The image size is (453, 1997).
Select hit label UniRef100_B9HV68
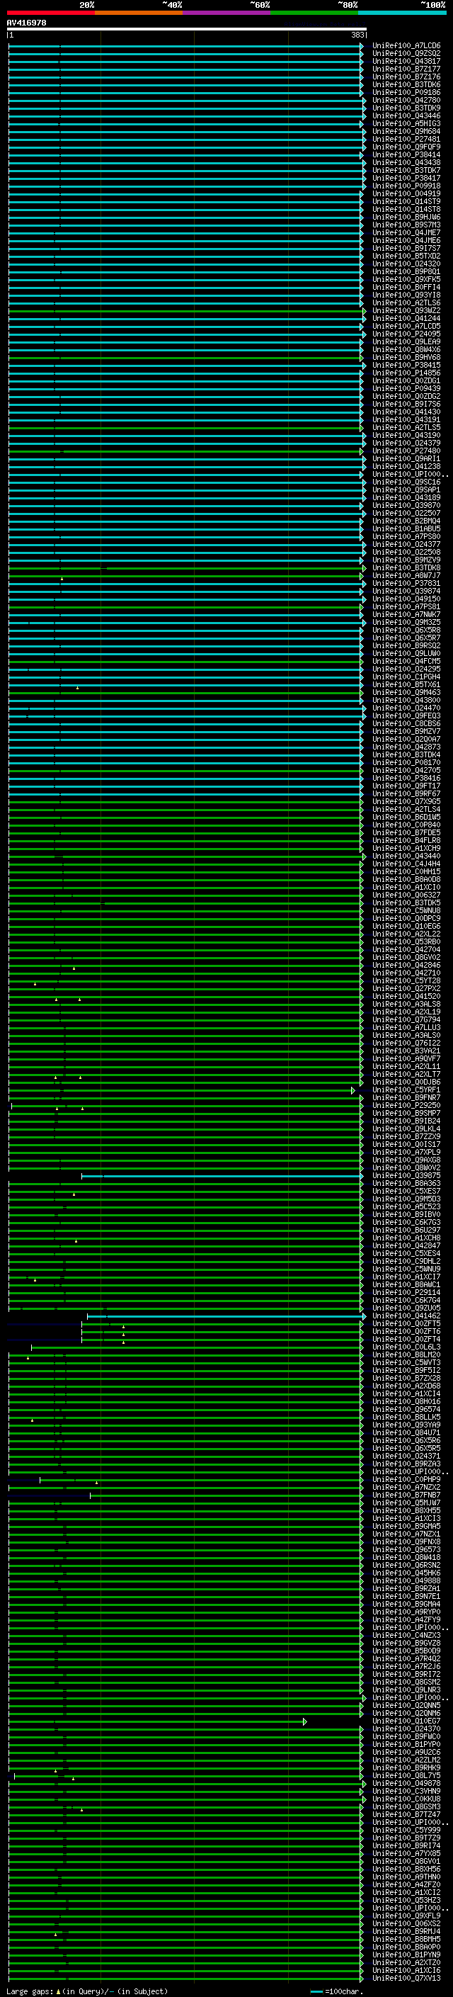[406, 357]
